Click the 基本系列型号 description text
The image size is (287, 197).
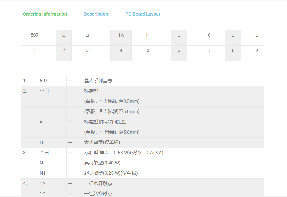click(x=98, y=81)
